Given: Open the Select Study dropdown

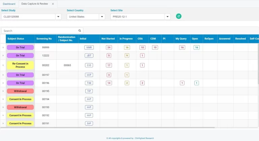Looking at the screenshot, I should pos(58,17).
